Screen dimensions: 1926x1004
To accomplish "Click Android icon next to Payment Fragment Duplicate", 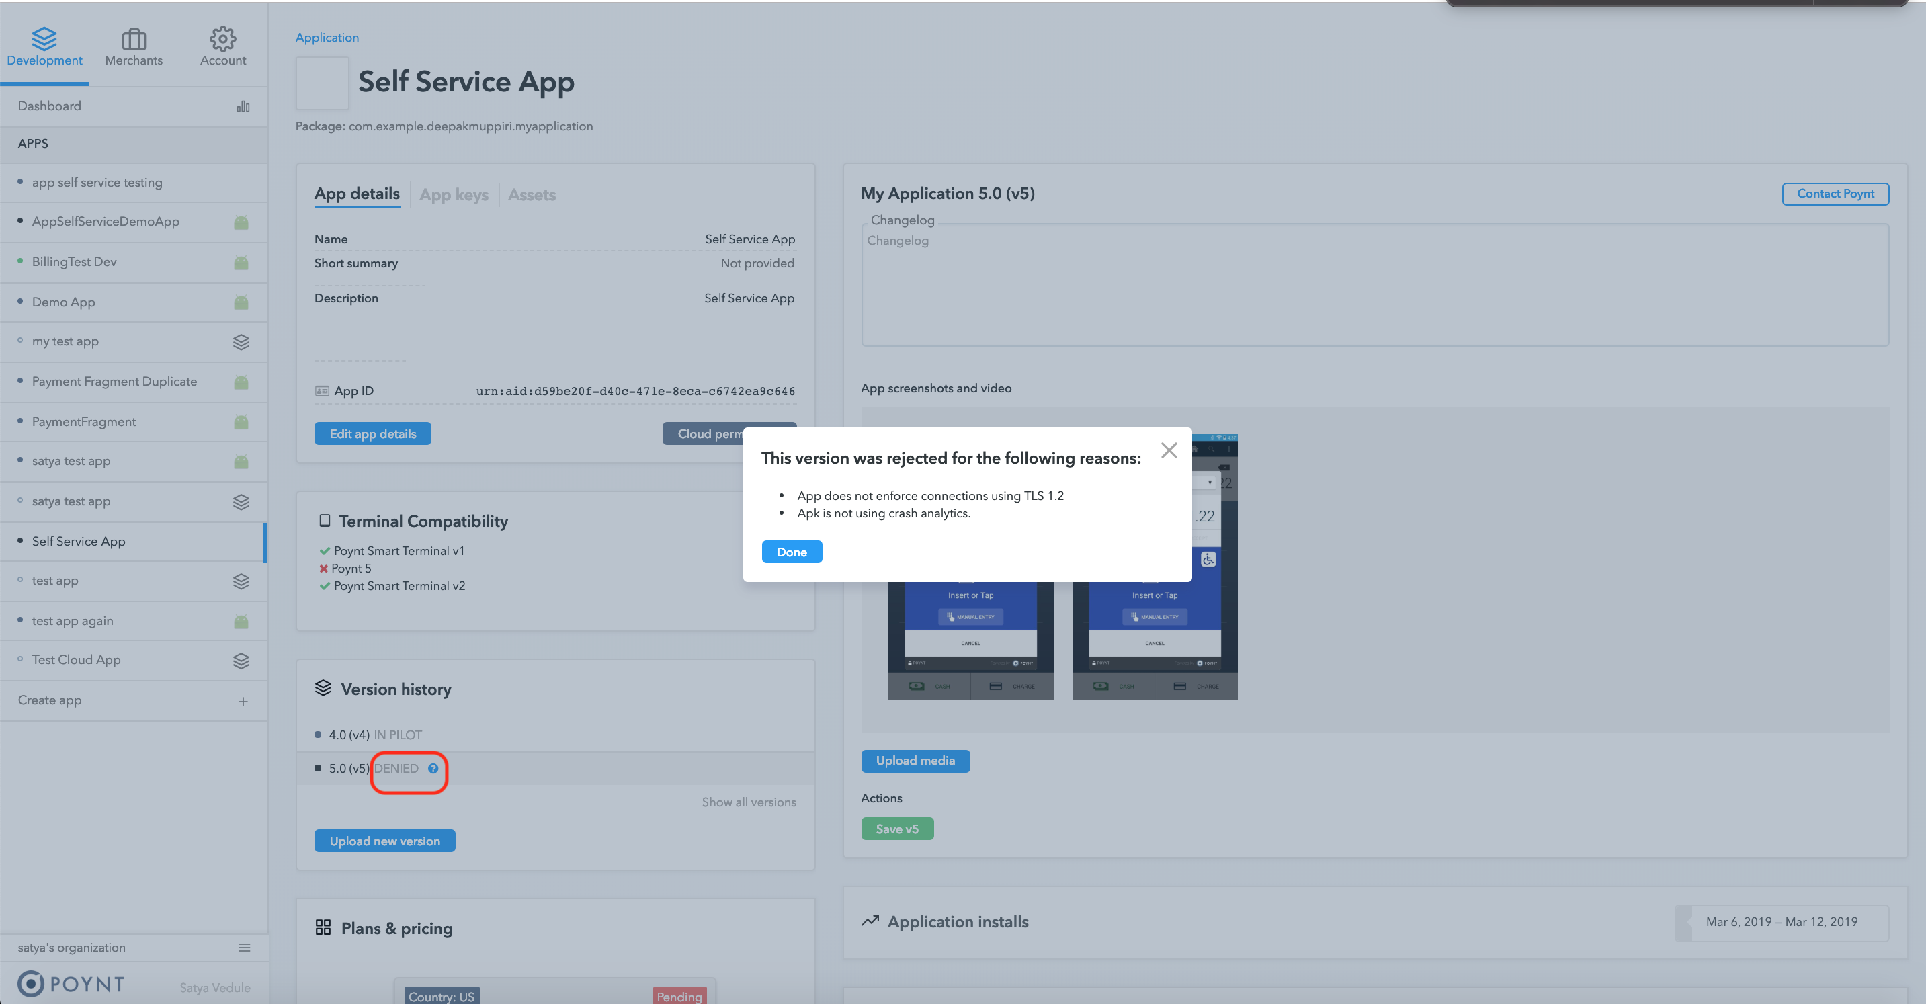I will coord(241,382).
